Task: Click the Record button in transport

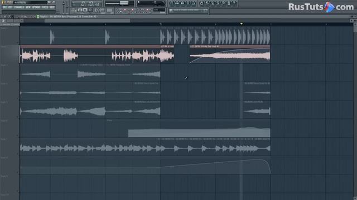Action: (x=90, y=10)
